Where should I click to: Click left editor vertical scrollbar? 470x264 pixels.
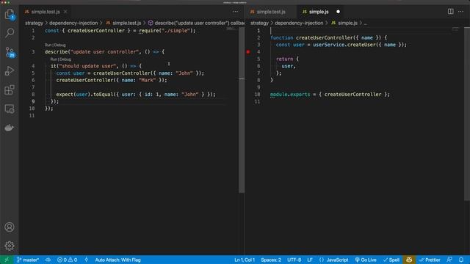point(242,110)
